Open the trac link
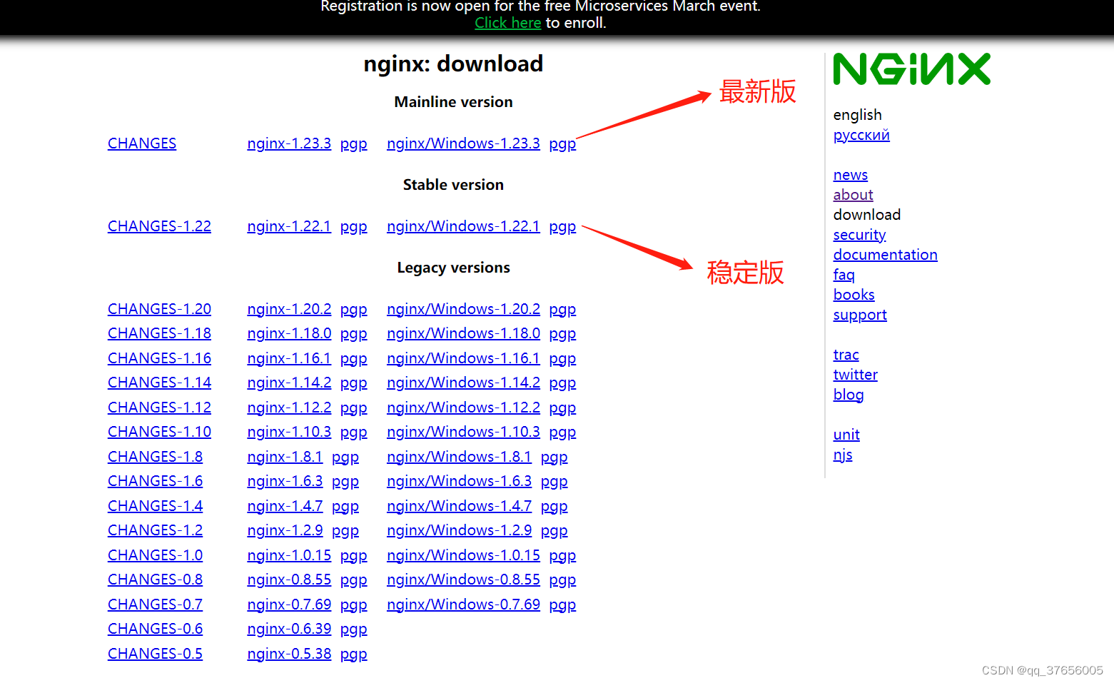Image resolution: width=1114 pixels, height=683 pixels. (x=846, y=355)
